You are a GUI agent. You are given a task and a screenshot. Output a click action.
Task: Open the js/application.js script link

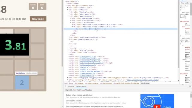pos(87,76)
